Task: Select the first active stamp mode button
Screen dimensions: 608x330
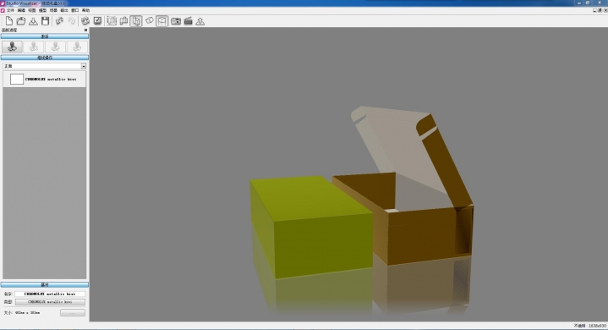Action: tap(12, 47)
